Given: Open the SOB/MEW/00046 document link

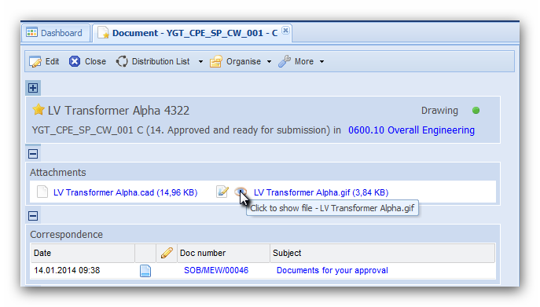Looking at the screenshot, I should click(216, 271).
